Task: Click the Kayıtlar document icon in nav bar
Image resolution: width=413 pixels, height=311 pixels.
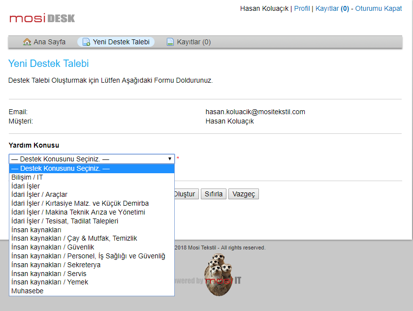Action: 170,42
